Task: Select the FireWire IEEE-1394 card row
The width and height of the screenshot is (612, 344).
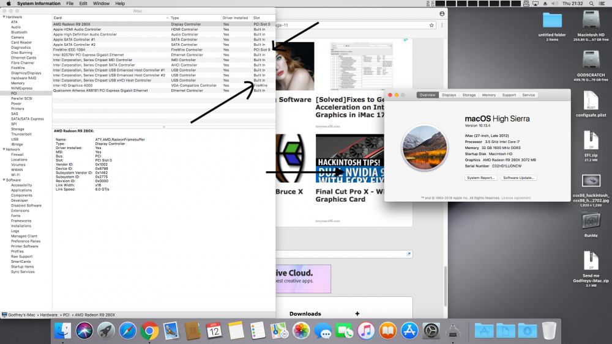Action: coord(164,50)
